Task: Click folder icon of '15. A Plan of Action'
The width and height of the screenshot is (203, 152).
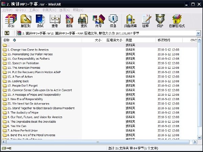Action: click(5, 77)
